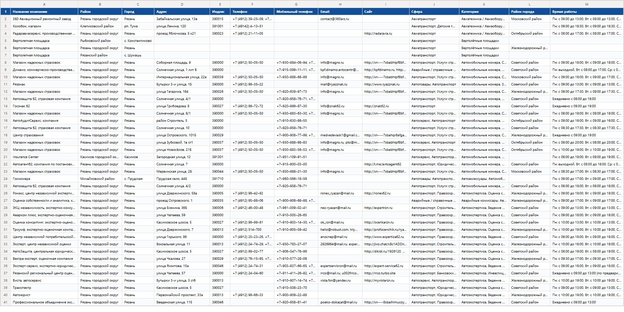Select postal index cell '391301'
Viewport: 624px width, 312px height.
(x=220, y=157)
